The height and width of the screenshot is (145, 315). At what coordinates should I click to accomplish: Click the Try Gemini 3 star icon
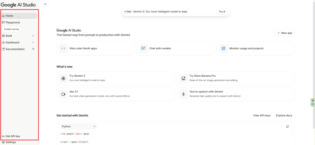tap(63, 78)
